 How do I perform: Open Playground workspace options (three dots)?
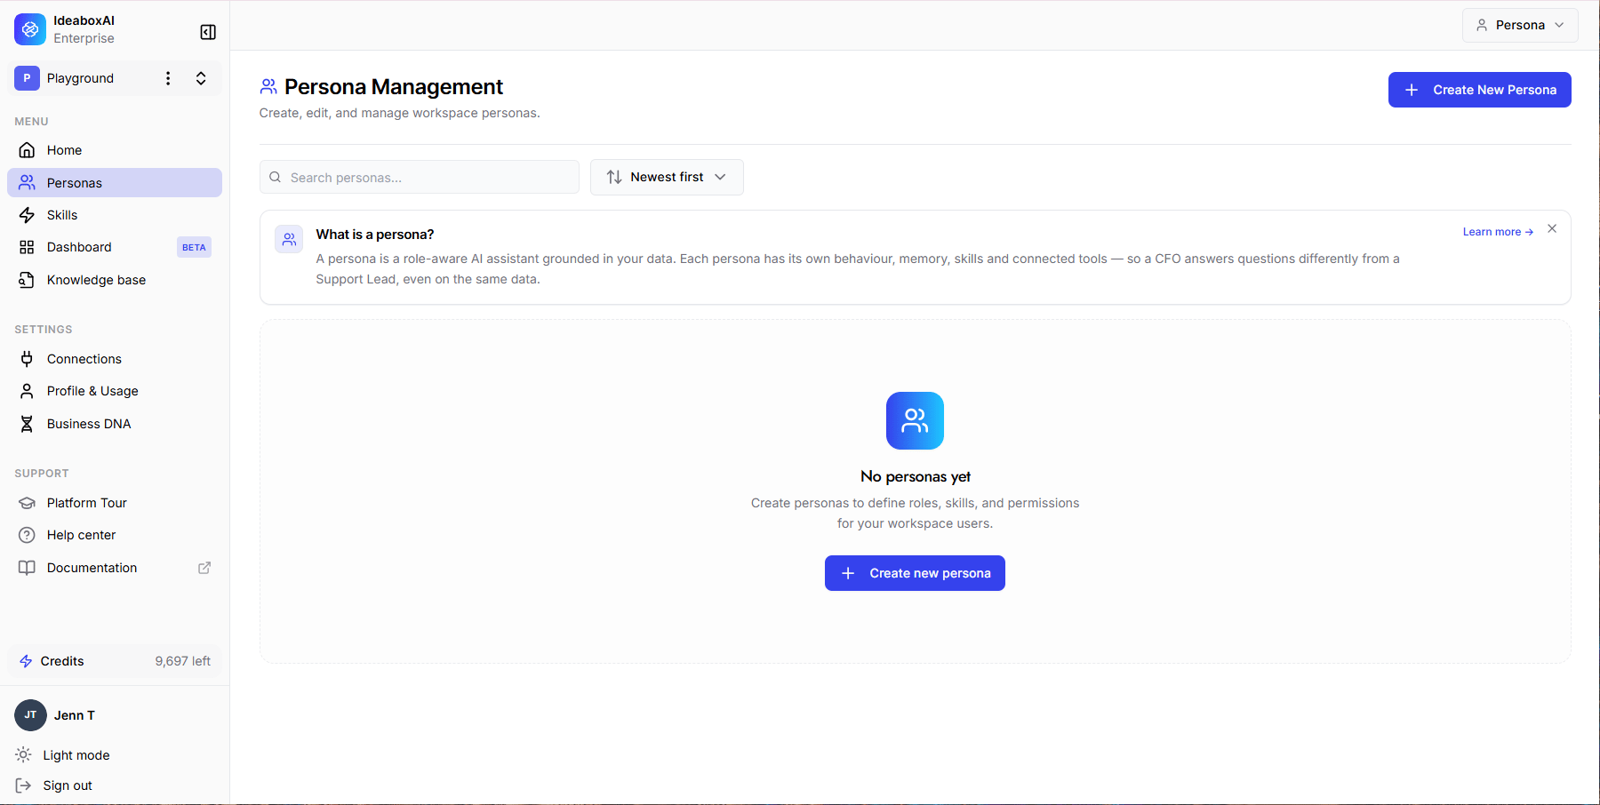pos(168,78)
